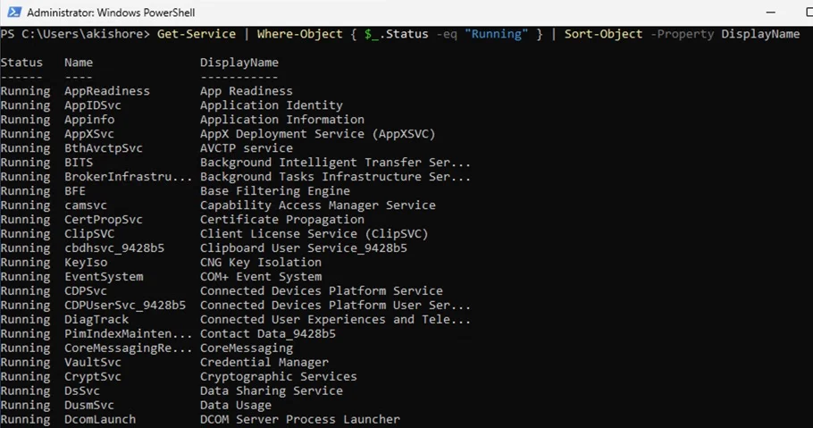
Task: Click 'Background Intelligent Transfer Ser...' text
Action: point(335,163)
